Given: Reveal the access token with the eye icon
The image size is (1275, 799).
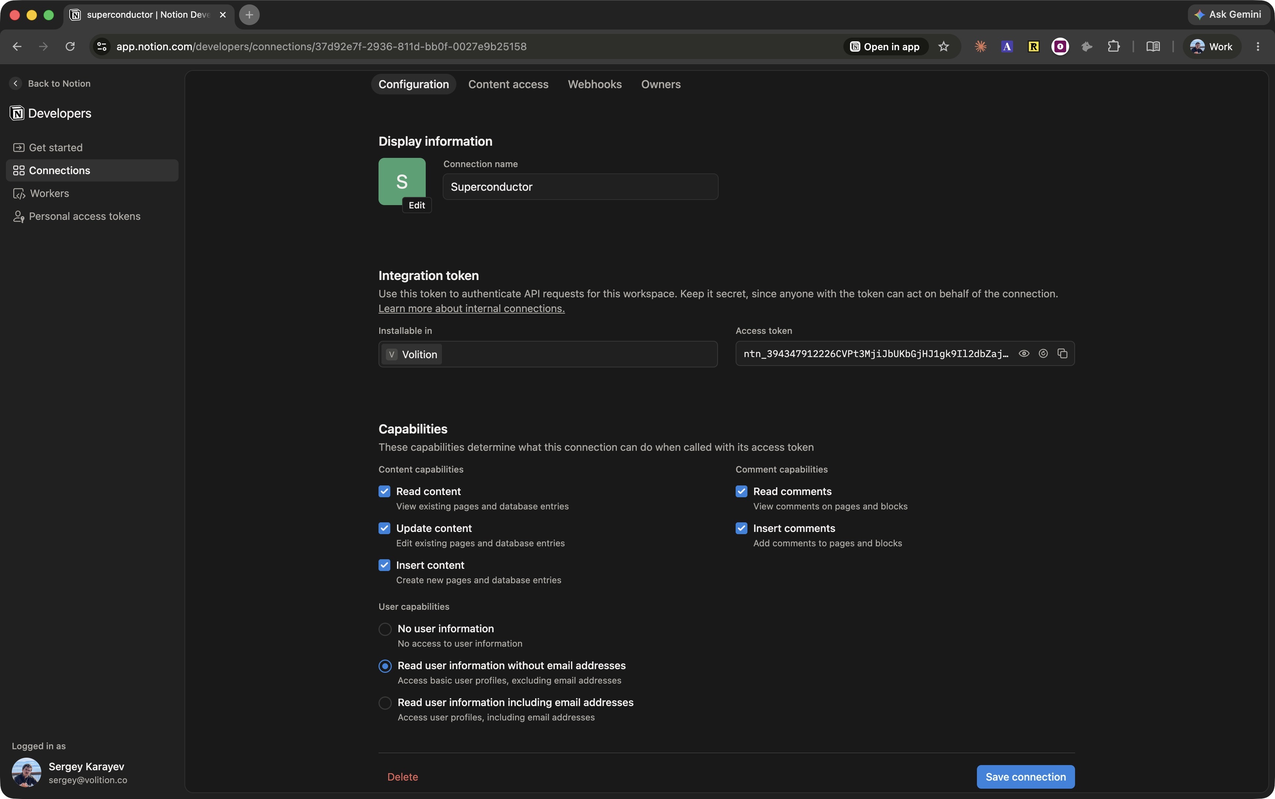Looking at the screenshot, I should (1023, 353).
